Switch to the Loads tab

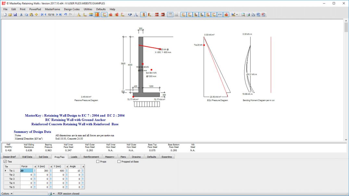tap(74, 157)
